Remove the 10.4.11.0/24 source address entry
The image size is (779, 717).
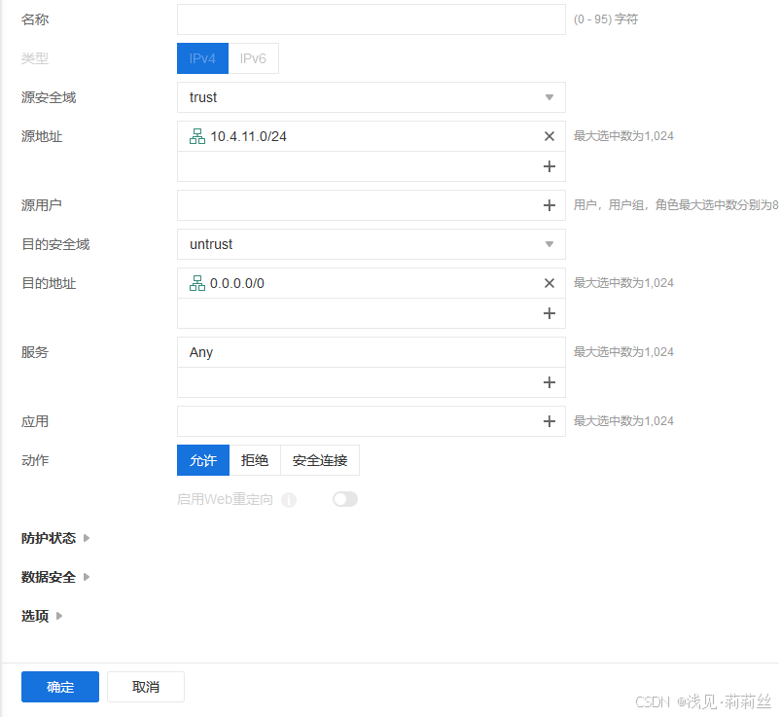click(x=549, y=136)
